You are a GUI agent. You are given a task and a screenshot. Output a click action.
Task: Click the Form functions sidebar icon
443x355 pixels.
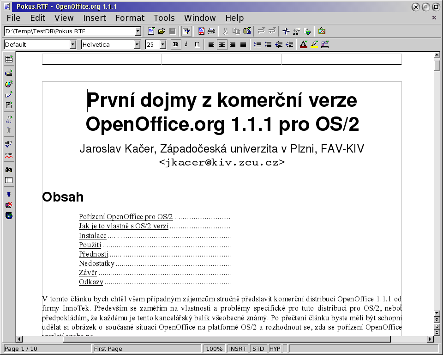[9, 105]
